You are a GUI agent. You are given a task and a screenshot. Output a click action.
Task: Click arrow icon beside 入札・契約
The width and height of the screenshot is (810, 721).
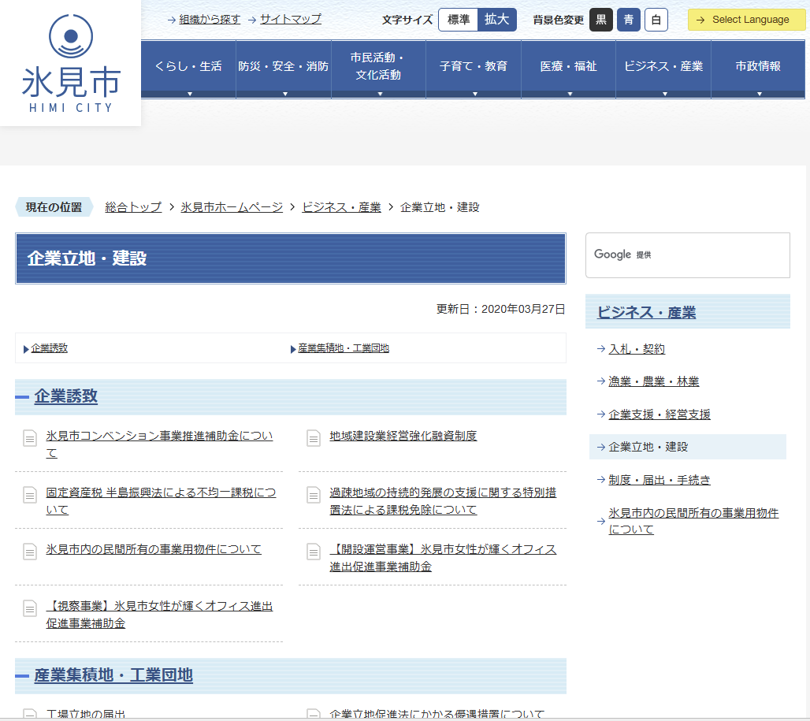click(x=600, y=348)
